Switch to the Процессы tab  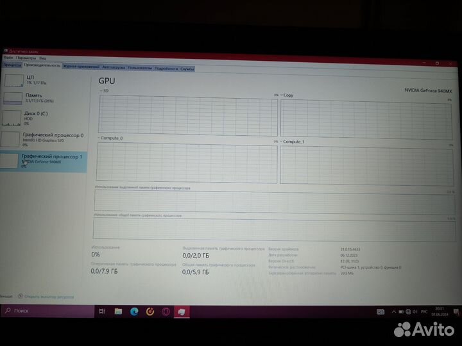pyautogui.click(x=12, y=65)
